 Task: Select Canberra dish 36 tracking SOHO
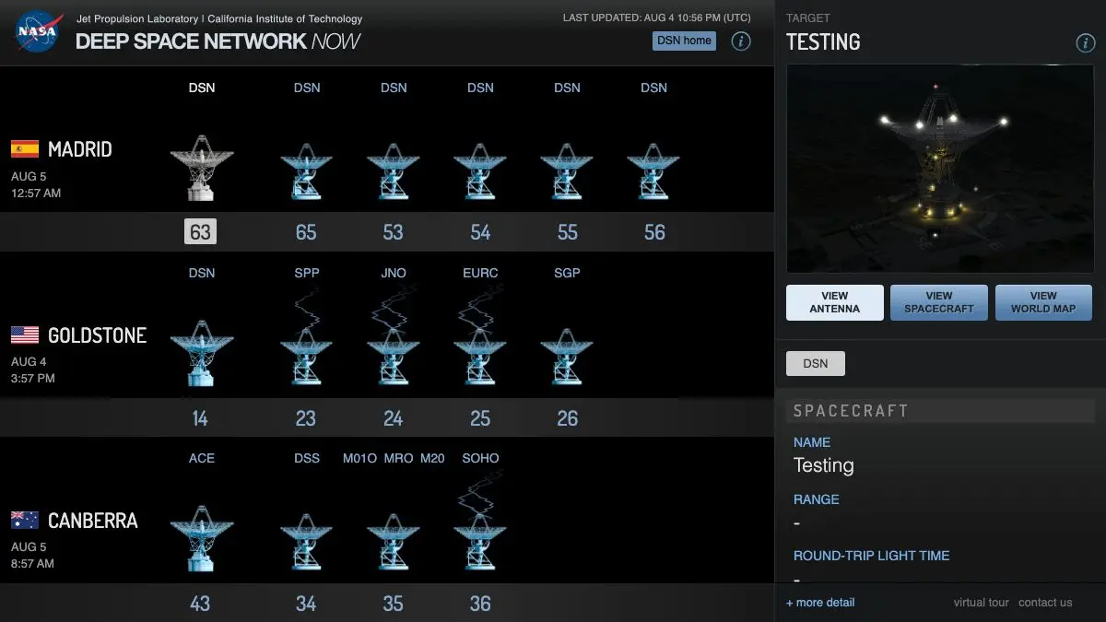coord(480,541)
